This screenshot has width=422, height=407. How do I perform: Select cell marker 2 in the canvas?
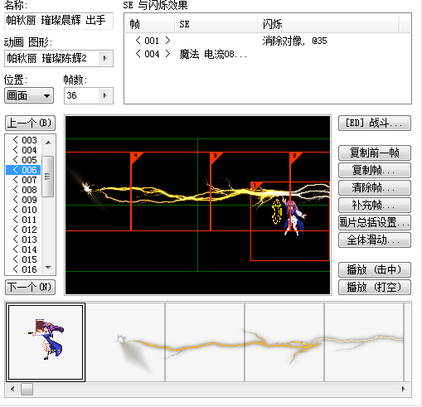point(295,157)
